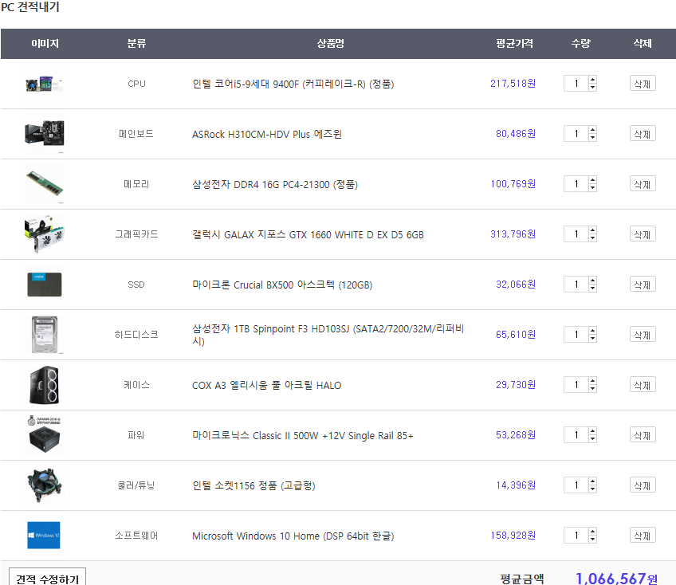
Task: Increase 그래픽카드 quantity with up arrow
Action: (593, 230)
